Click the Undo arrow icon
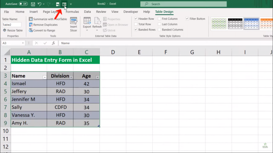The height and width of the screenshot is (153, 273). (x=39, y=4)
